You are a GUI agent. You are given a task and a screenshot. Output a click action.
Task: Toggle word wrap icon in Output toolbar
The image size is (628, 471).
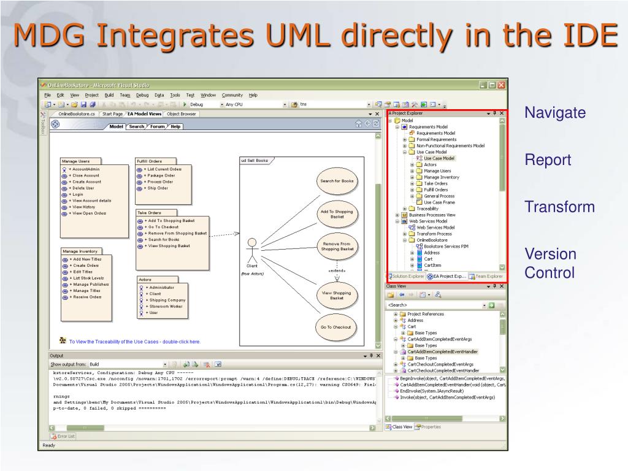coord(218,364)
